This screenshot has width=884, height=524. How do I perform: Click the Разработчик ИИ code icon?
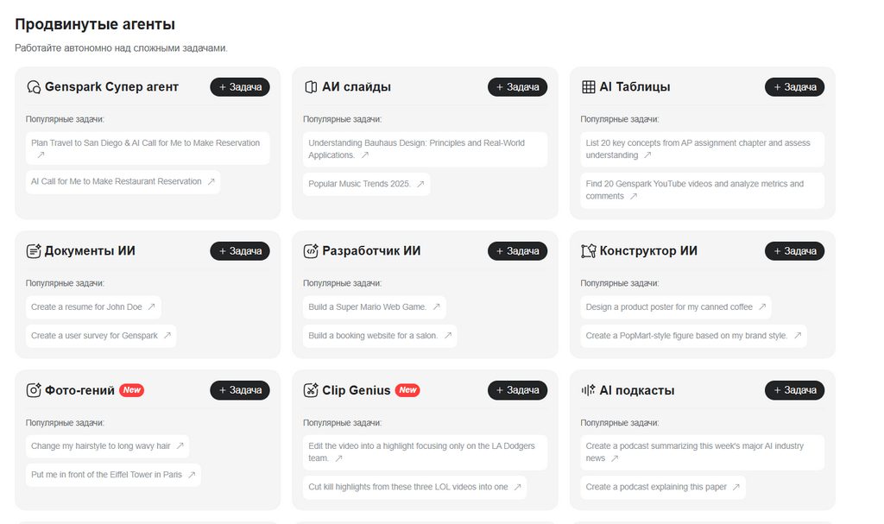[x=311, y=251]
